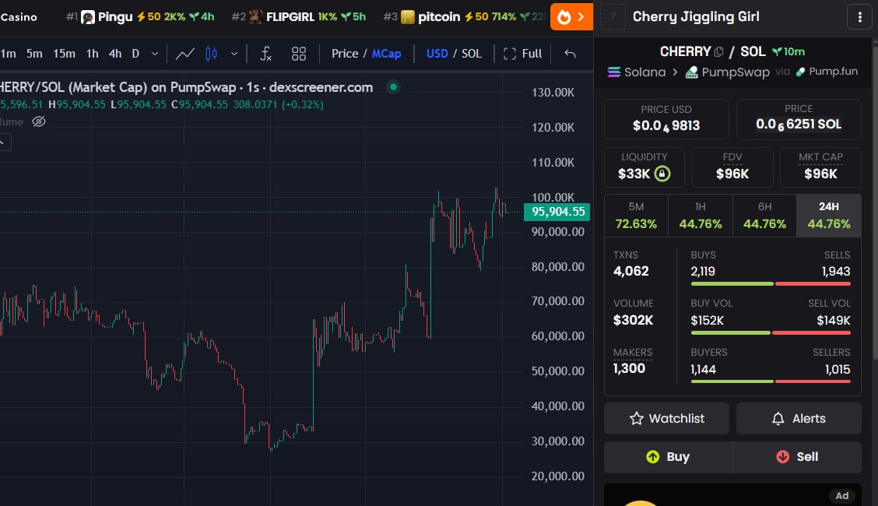Click the green 10m age sprout icon
Viewport: 878px width, 506px height.
pyautogui.click(x=777, y=51)
